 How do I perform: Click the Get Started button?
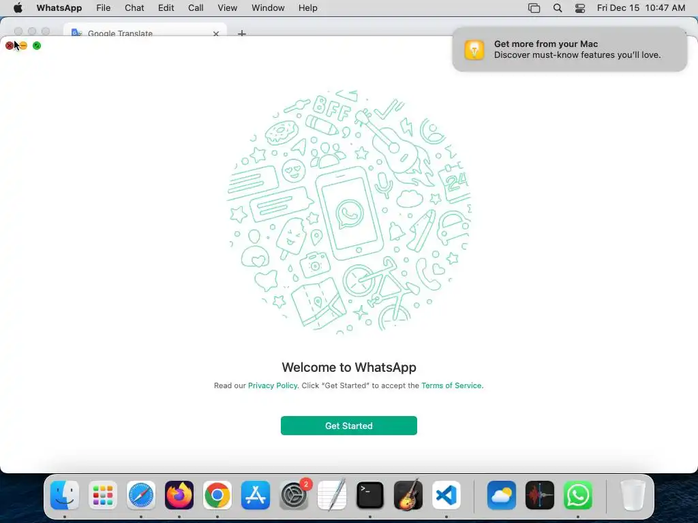point(348,426)
